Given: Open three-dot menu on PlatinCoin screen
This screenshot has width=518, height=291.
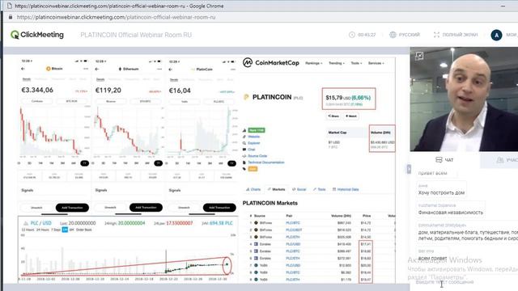Looking at the screenshot, I should (233, 70).
